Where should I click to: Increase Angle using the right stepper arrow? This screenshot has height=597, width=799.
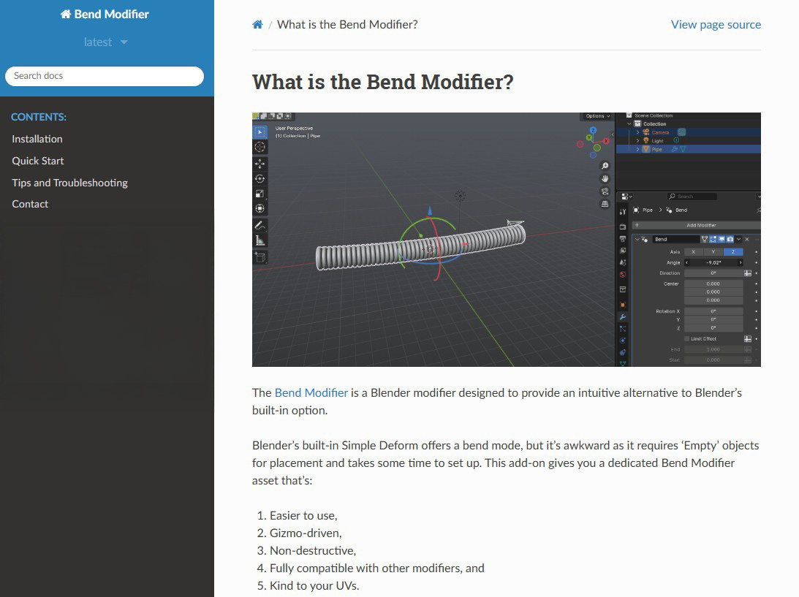coord(741,263)
